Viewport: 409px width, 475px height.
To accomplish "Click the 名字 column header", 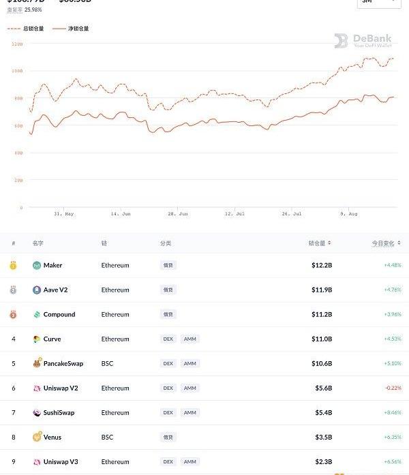I will (x=38, y=243).
